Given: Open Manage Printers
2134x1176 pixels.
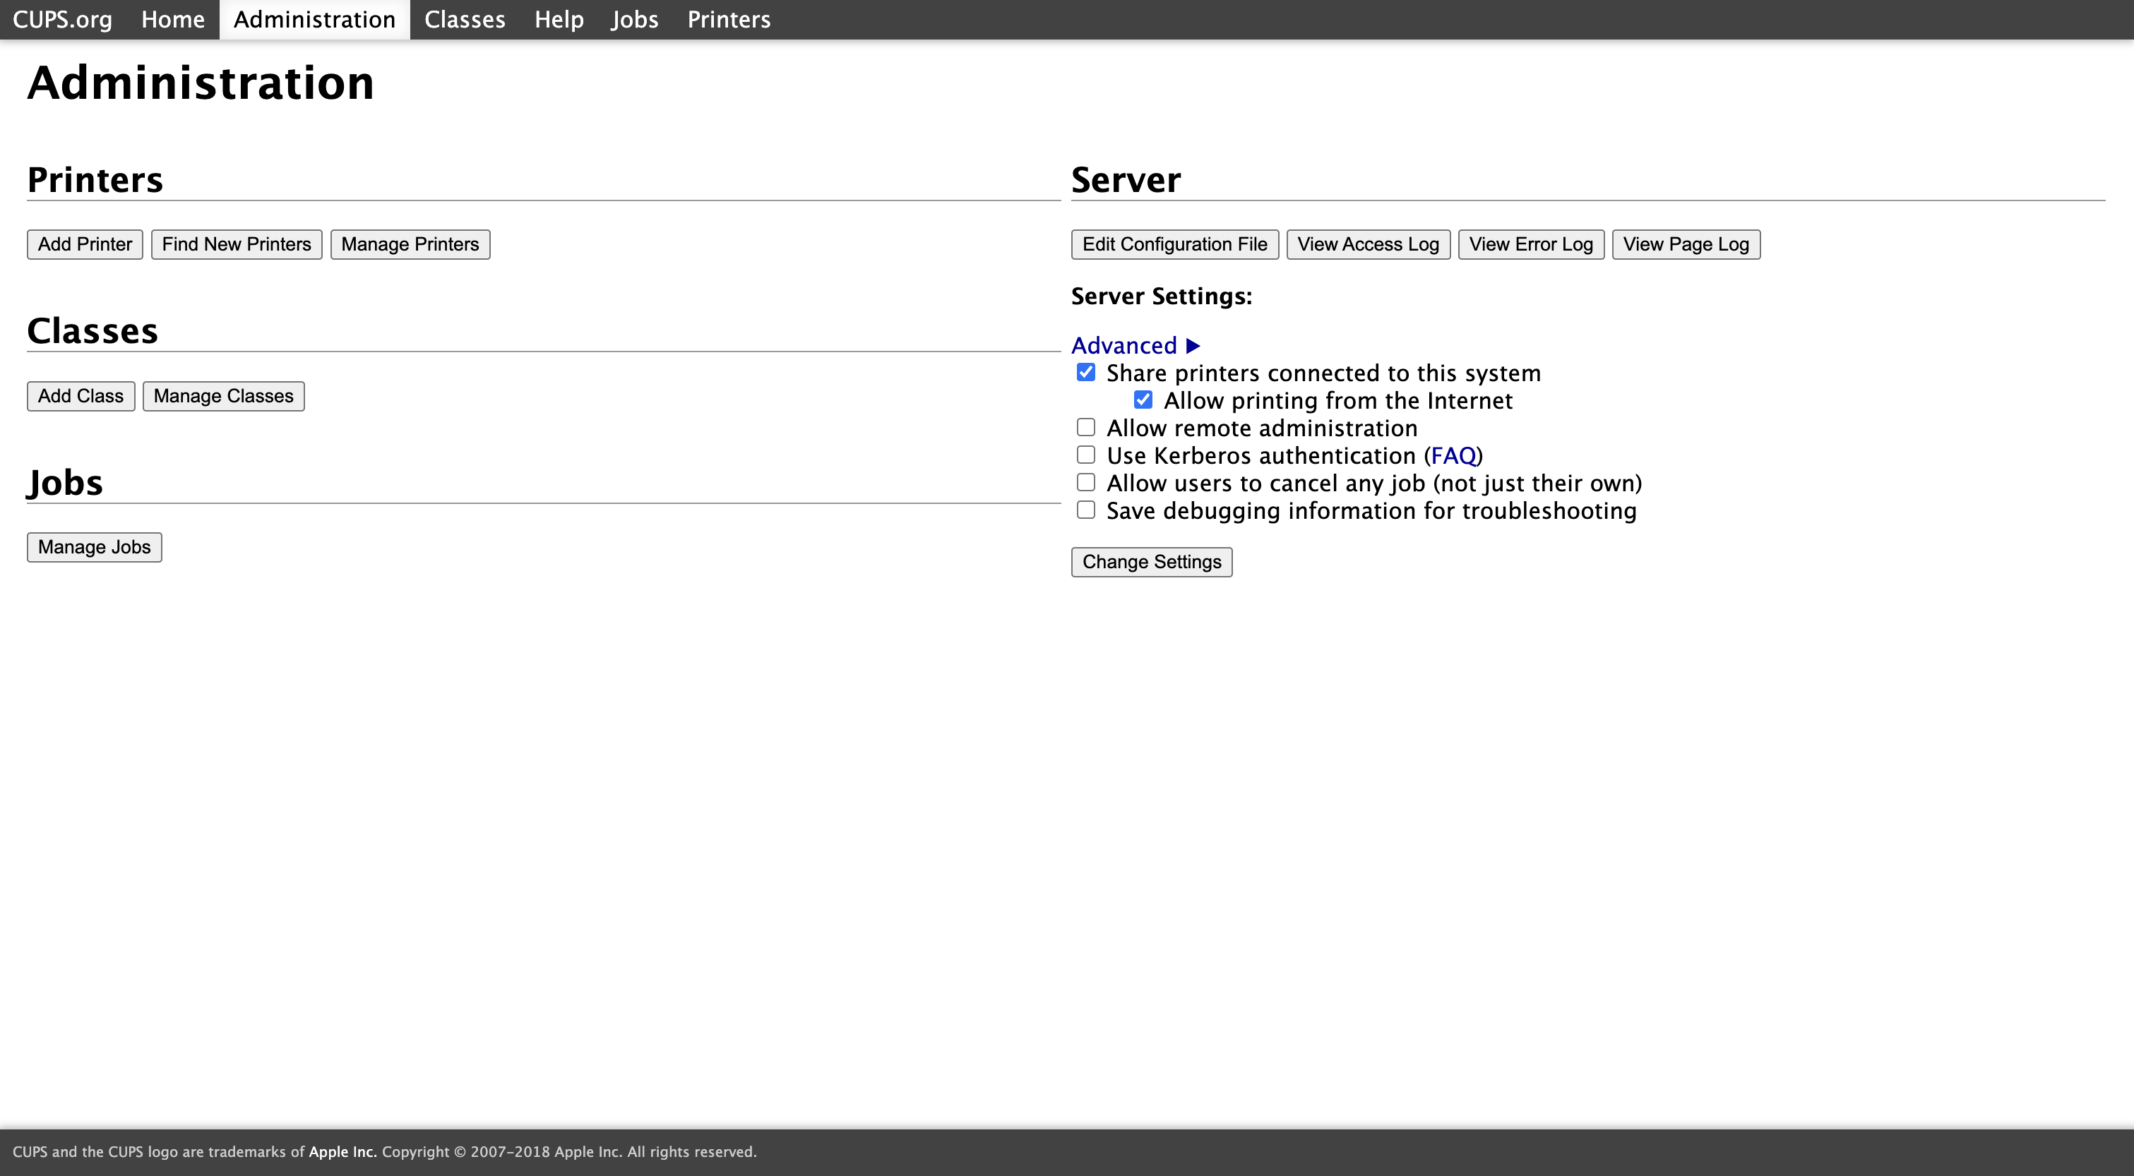Looking at the screenshot, I should (410, 244).
